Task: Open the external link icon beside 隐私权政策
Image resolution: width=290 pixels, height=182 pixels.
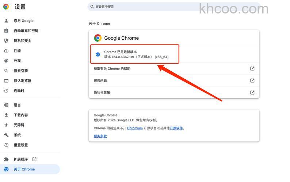Action: (252, 92)
